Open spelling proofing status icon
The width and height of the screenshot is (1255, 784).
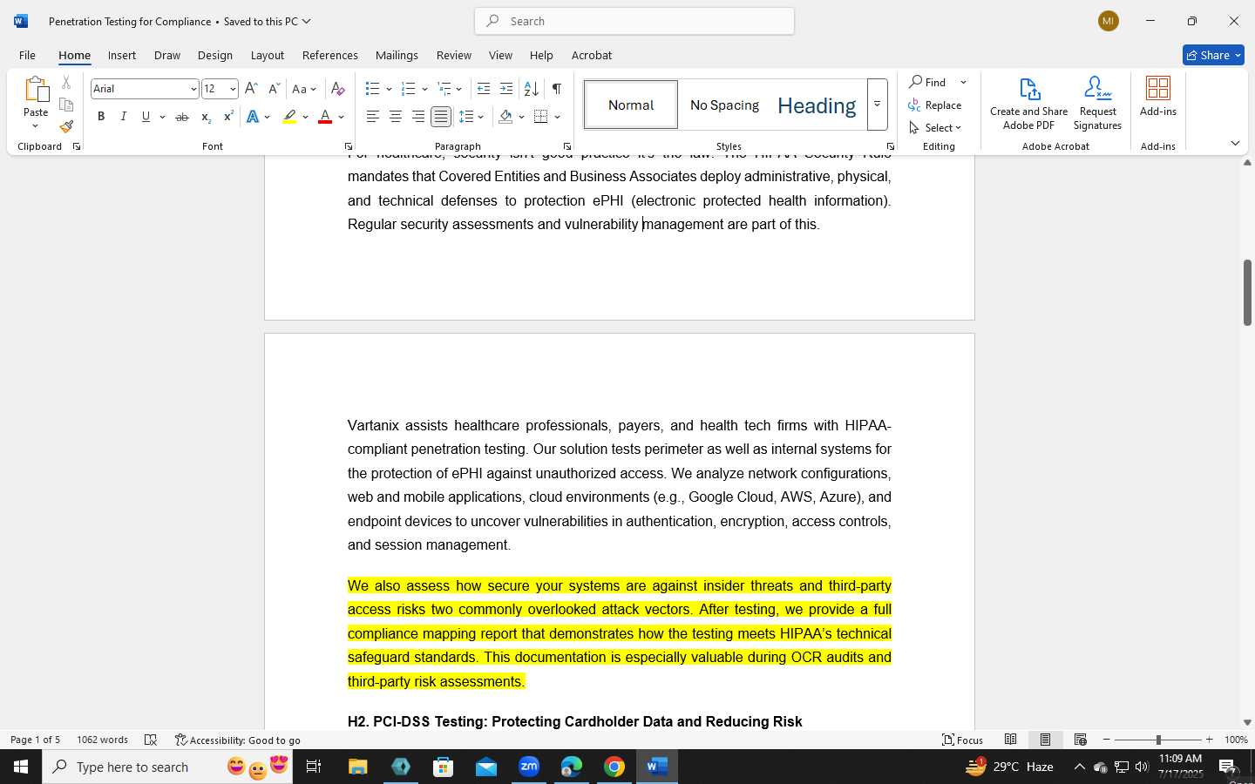pos(151,740)
